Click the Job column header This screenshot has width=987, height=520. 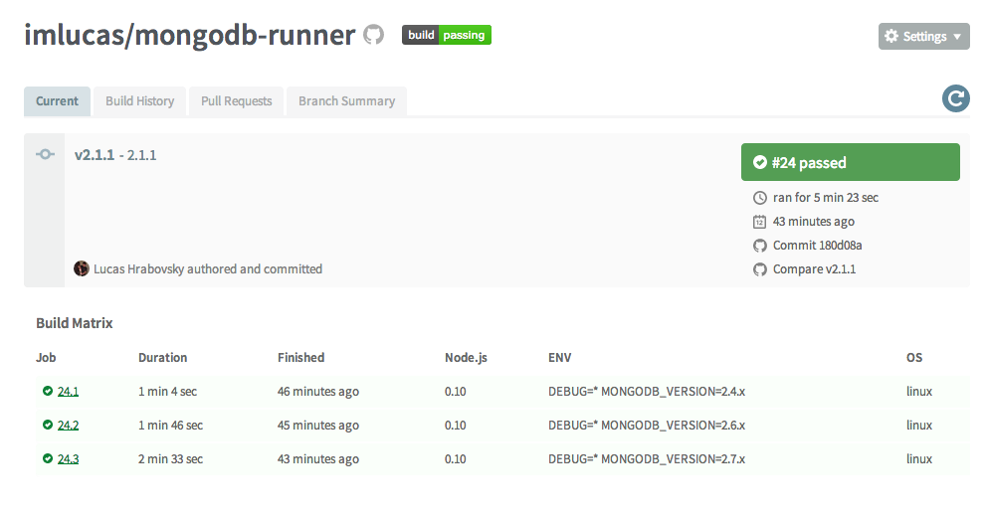click(46, 357)
